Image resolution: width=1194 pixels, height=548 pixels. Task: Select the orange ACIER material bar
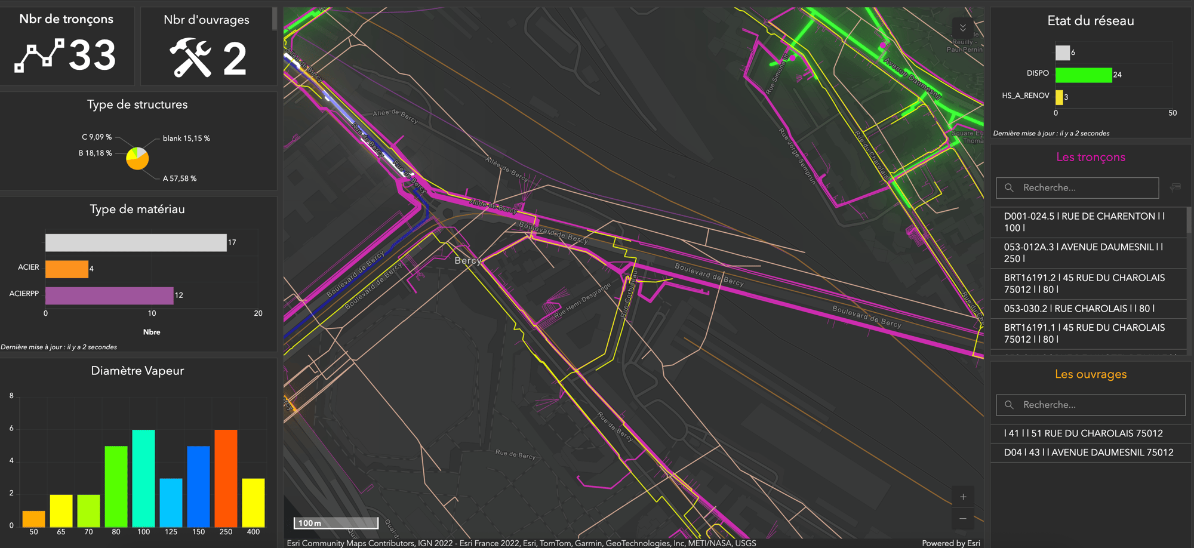click(67, 269)
